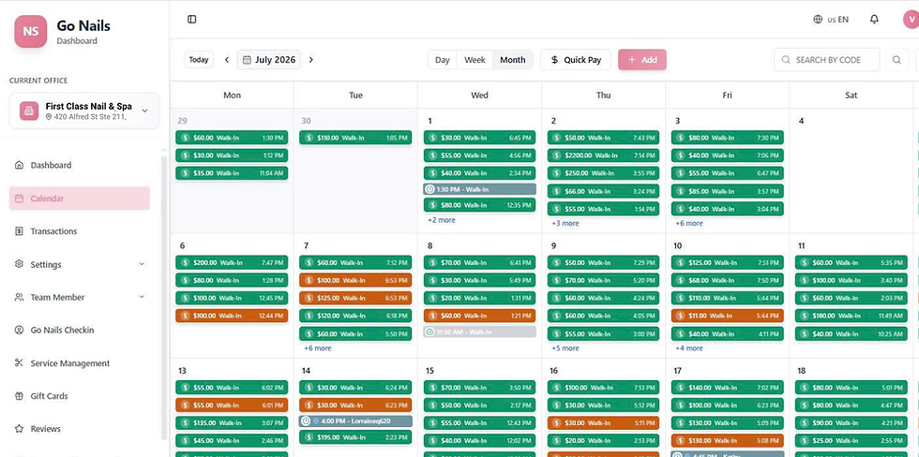Open Service Management page
This screenshot has width=919, height=457.
click(x=80, y=362)
